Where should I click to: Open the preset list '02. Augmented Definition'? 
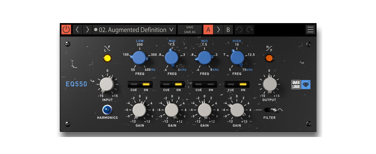(x=134, y=30)
